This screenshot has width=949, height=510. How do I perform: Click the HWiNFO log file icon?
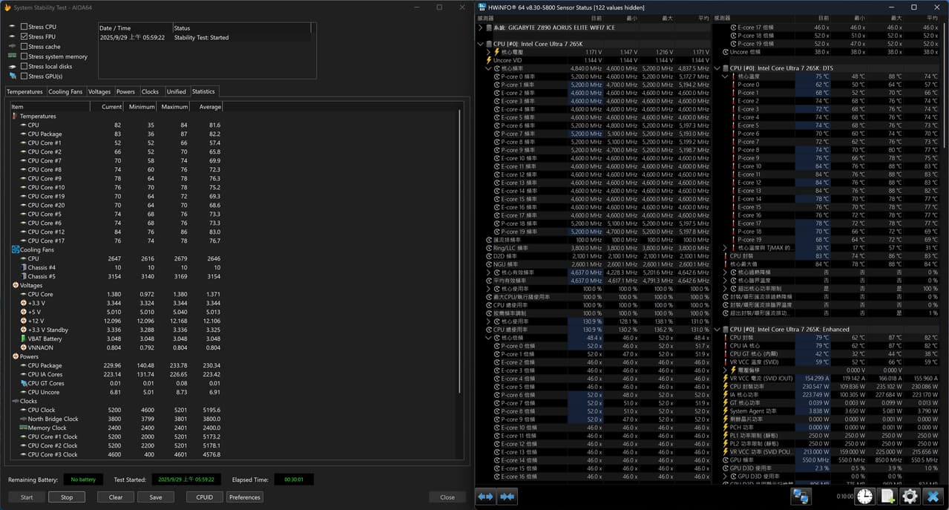point(887,497)
